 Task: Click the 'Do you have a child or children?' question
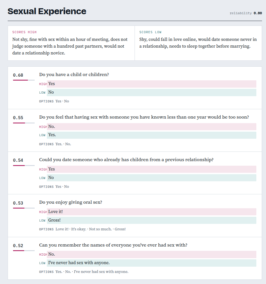tap(74, 75)
